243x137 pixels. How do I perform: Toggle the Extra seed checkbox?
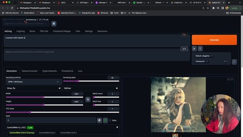pyautogui.click(x=110, y=120)
